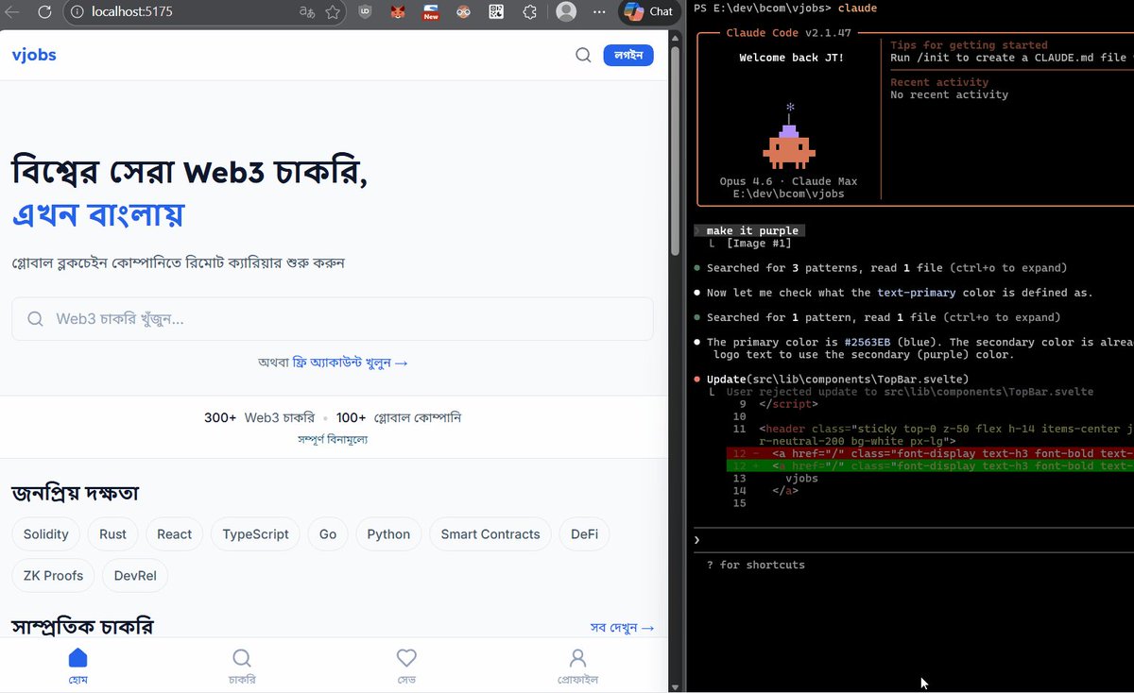View site information icon in address bar
The width and height of the screenshot is (1134, 693).
click(x=77, y=12)
